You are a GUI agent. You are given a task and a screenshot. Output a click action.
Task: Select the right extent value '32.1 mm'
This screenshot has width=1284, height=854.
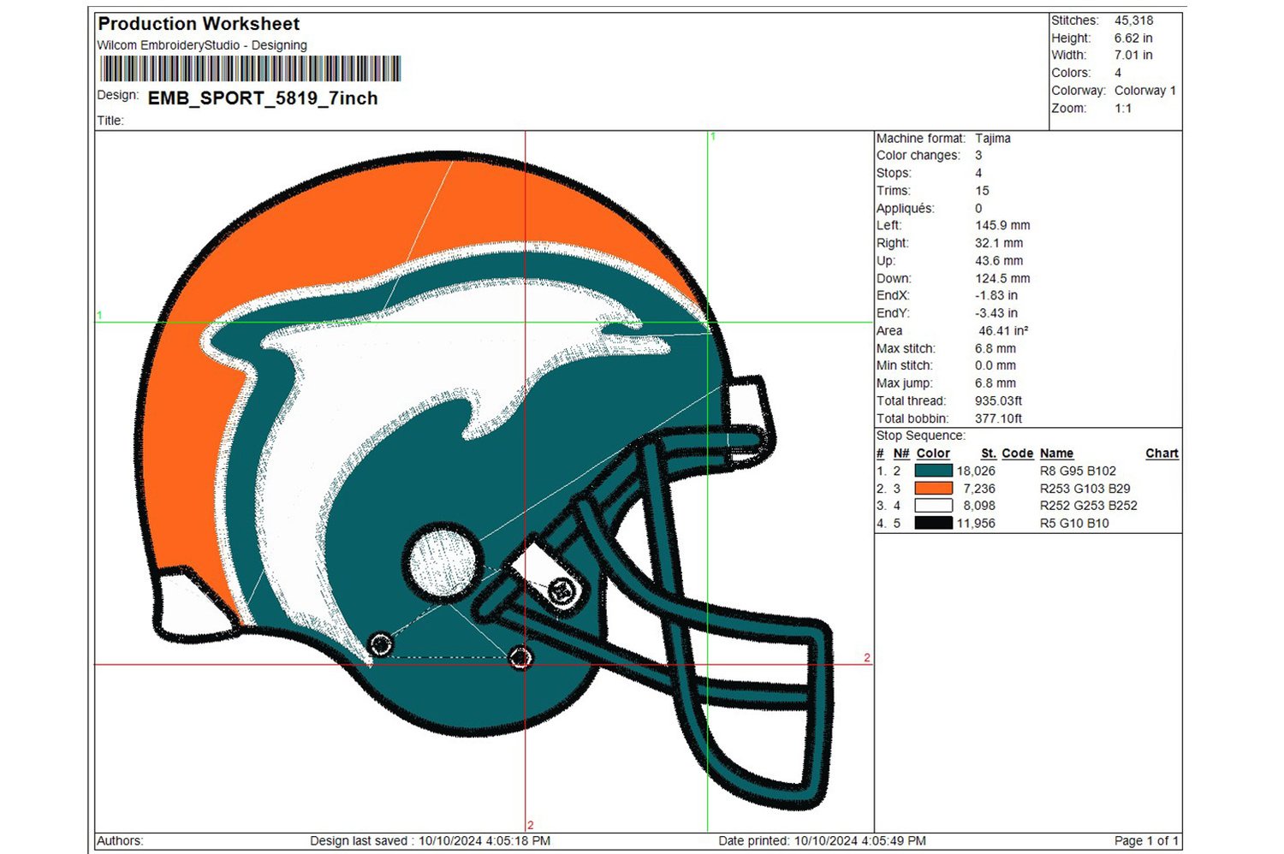coord(999,243)
